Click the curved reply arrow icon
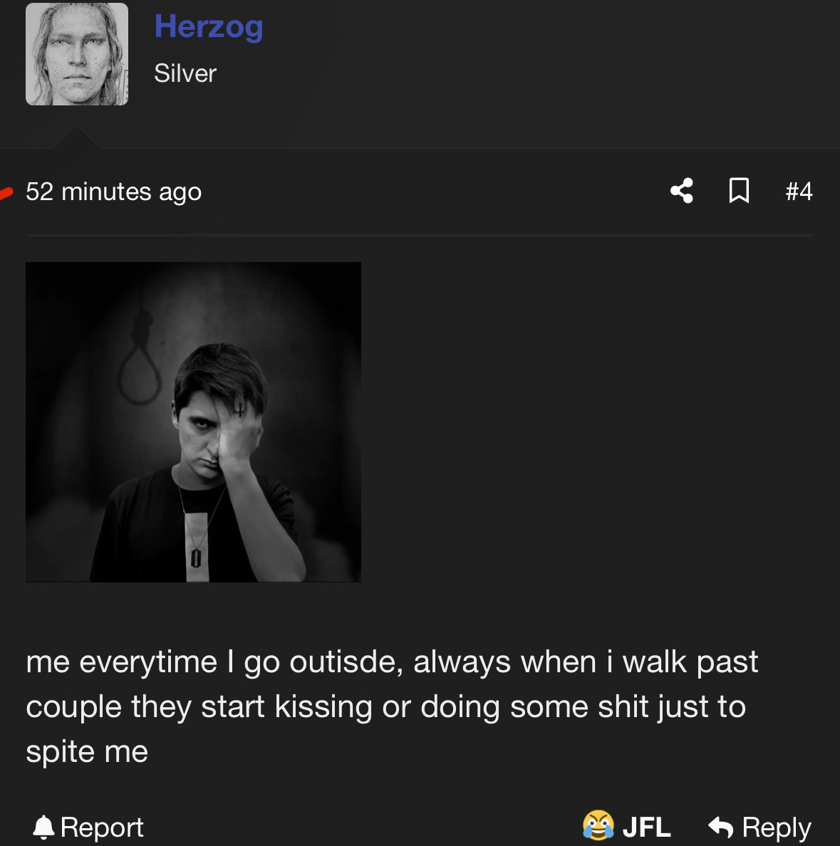This screenshot has width=840, height=846. pos(720,827)
